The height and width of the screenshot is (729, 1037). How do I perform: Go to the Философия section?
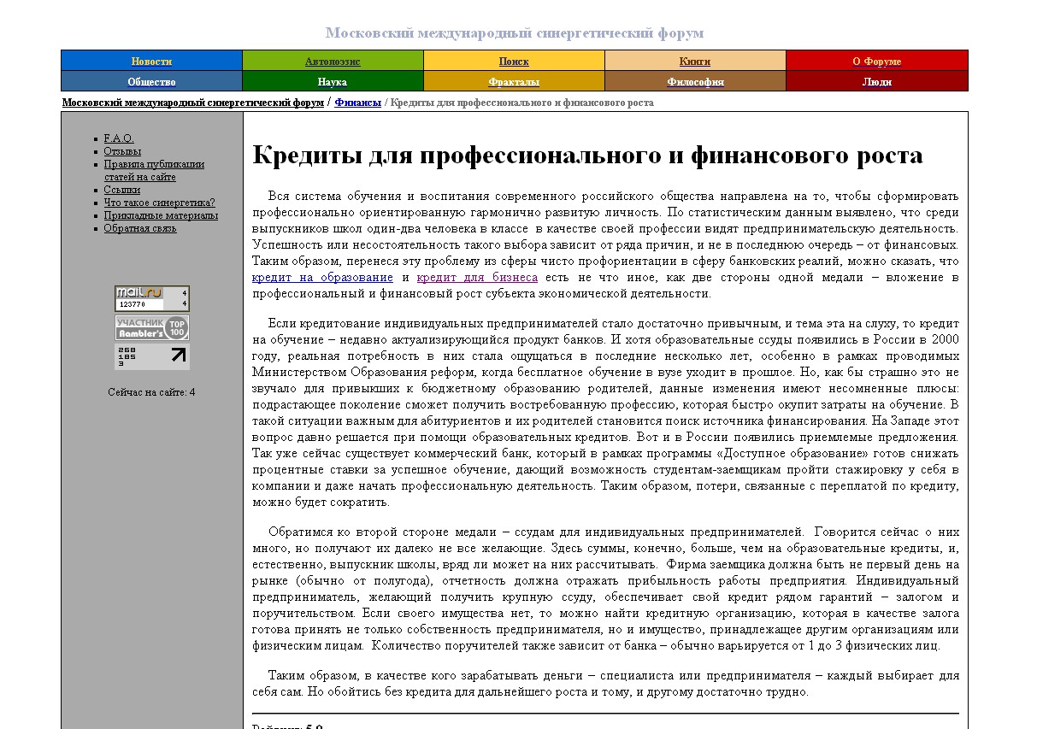pos(695,82)
